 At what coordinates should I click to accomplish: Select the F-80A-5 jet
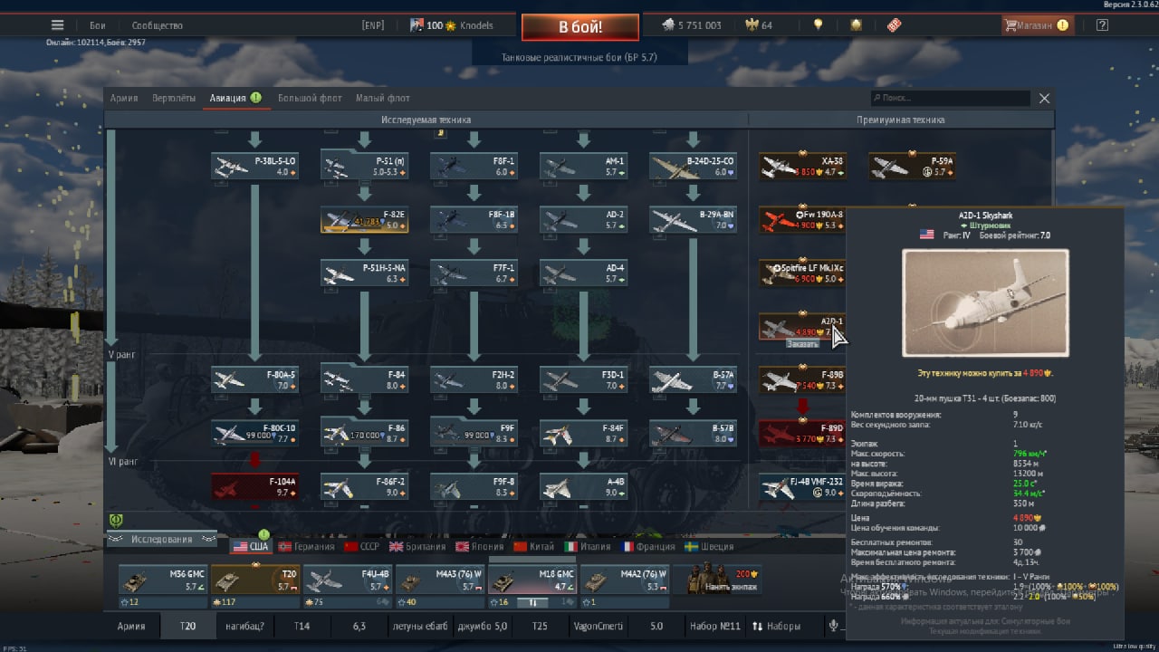pyautogui.click(x=254, y=379)
